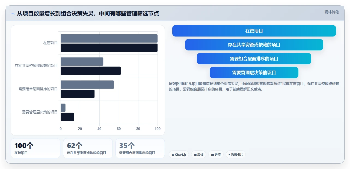Click the 在管项目 caption under 100个

tap(21, 153)
